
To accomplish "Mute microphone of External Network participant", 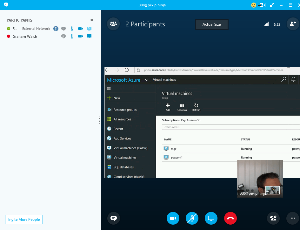I will (x=72, y=29).
